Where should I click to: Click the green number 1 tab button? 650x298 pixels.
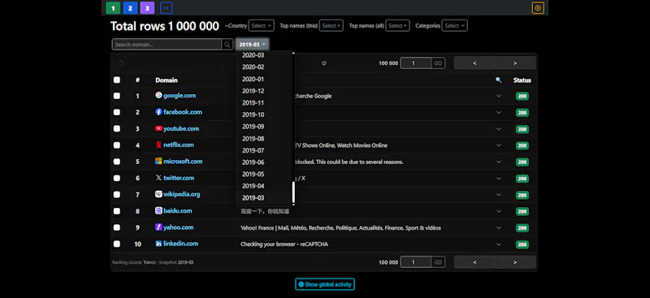pyautogui.click(x=113, y=7)
